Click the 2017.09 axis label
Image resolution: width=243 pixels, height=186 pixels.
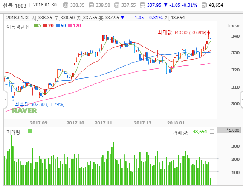coord(39,123)
